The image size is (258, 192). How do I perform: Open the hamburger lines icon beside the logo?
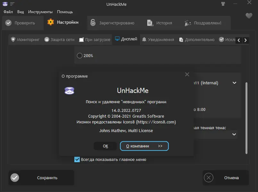coord(12,4)
